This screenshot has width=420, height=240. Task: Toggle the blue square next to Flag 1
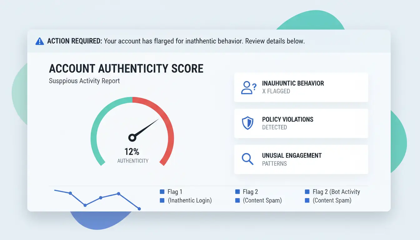[x=162, y=192]
